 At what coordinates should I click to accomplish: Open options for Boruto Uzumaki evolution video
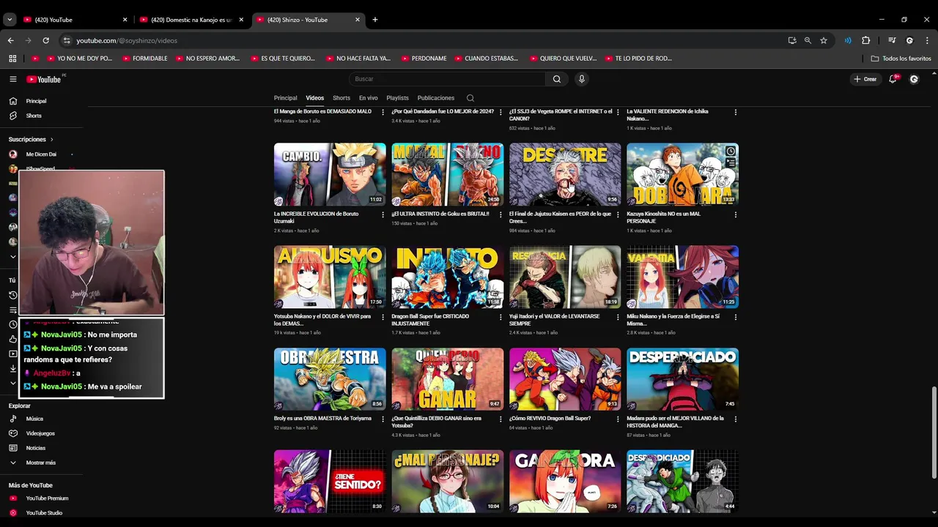(383, 214)
